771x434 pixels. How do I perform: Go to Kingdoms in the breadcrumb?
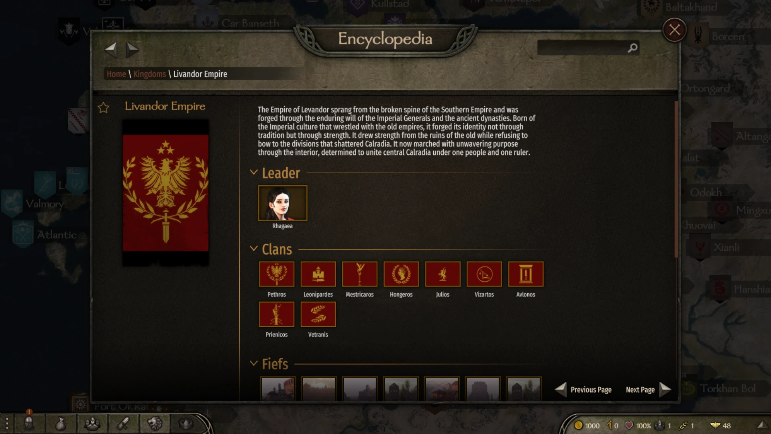(x=149, y=74)
